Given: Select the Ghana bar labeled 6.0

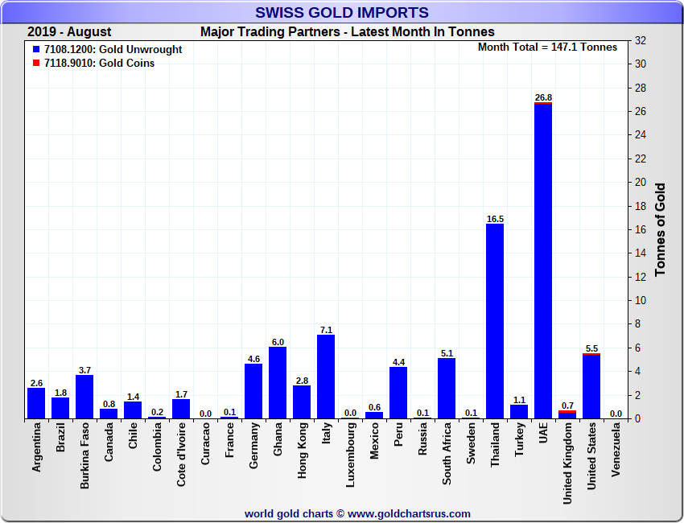Looking at the screenshot, I should (x=278, y=383).
